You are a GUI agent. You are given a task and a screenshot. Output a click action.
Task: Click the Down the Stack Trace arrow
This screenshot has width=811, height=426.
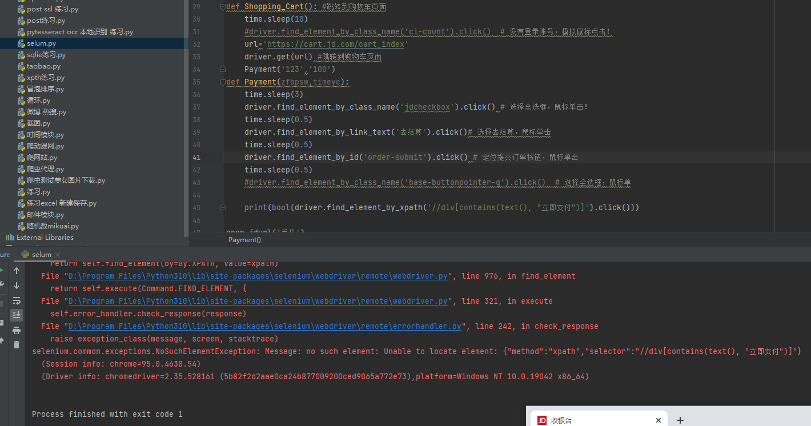[17, 286]
